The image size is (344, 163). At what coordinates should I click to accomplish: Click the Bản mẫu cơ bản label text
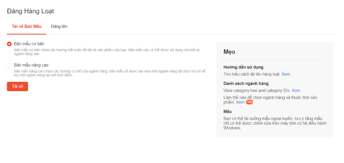(29, 44)
